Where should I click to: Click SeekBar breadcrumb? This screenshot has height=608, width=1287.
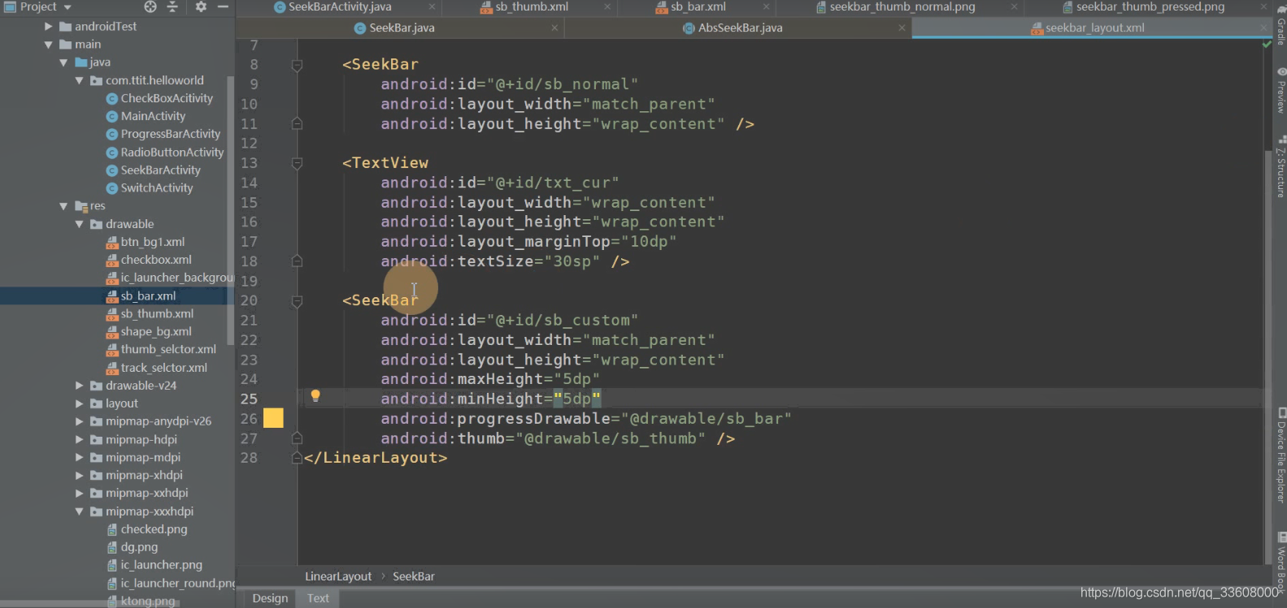click(414, 576)
